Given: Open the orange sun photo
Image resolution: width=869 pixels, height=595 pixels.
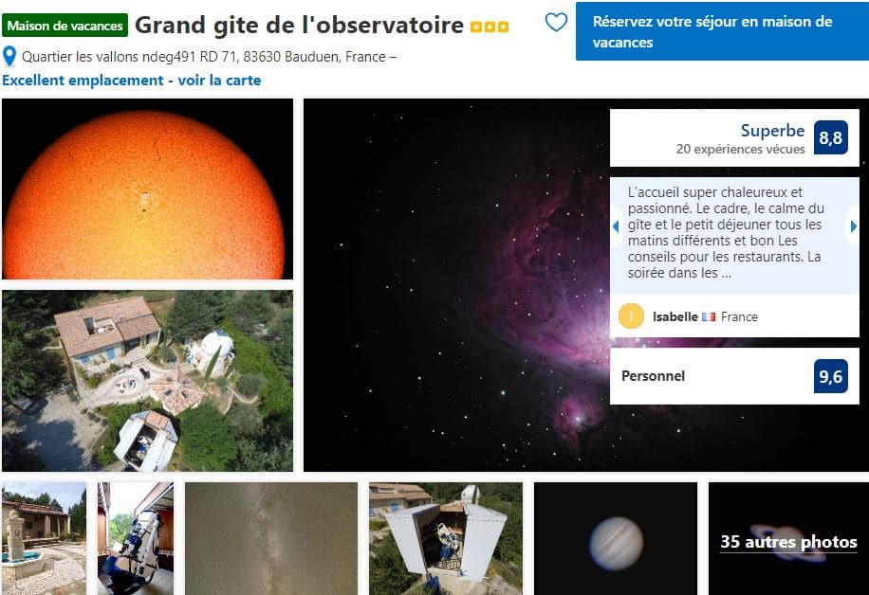Looking at the screenshot, I should click(147, 189).
